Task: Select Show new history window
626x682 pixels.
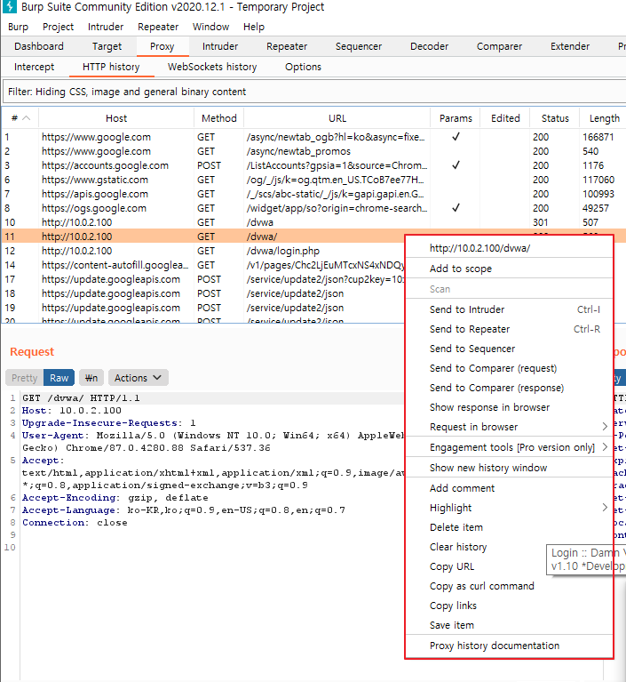Action: click(509, 468)
